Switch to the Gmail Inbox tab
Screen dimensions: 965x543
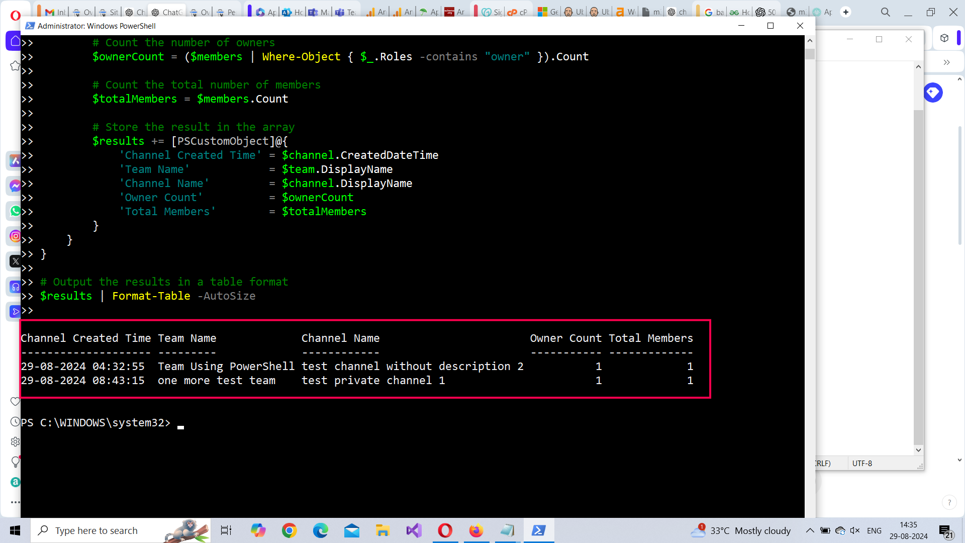(55, 12)
